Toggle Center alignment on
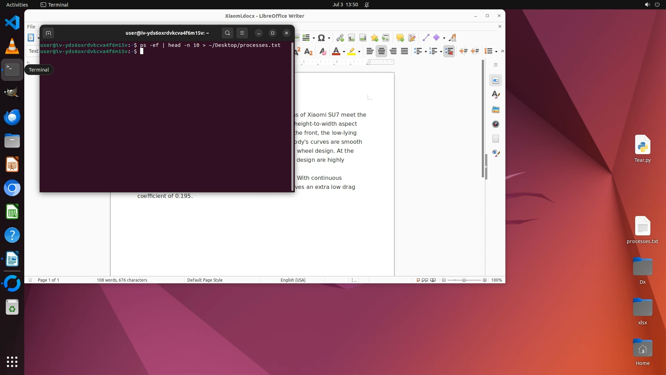Screen dimensions: 666x375 pos(381,51)
